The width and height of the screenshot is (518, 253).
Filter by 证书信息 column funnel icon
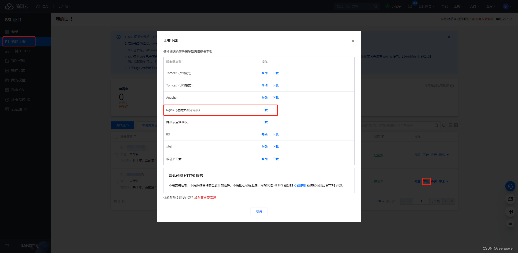tap(135, 137)
